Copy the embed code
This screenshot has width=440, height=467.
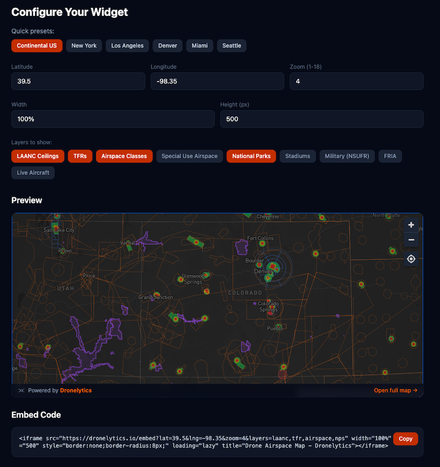[x=406, y=439]
